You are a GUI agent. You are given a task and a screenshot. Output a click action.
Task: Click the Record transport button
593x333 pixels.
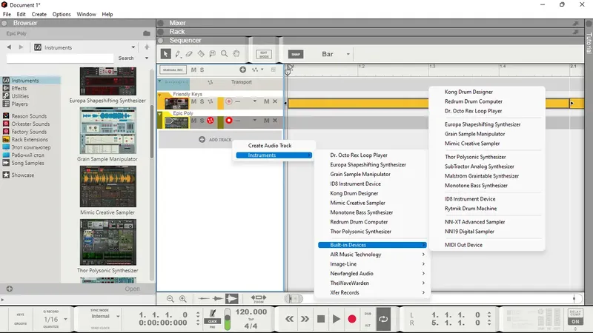tap(351, 319)
